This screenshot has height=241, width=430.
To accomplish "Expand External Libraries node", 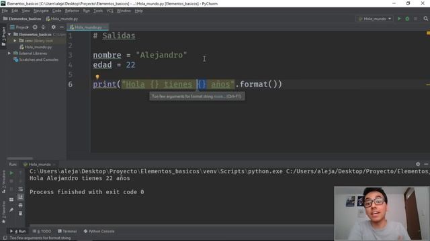I will point(9,54).
